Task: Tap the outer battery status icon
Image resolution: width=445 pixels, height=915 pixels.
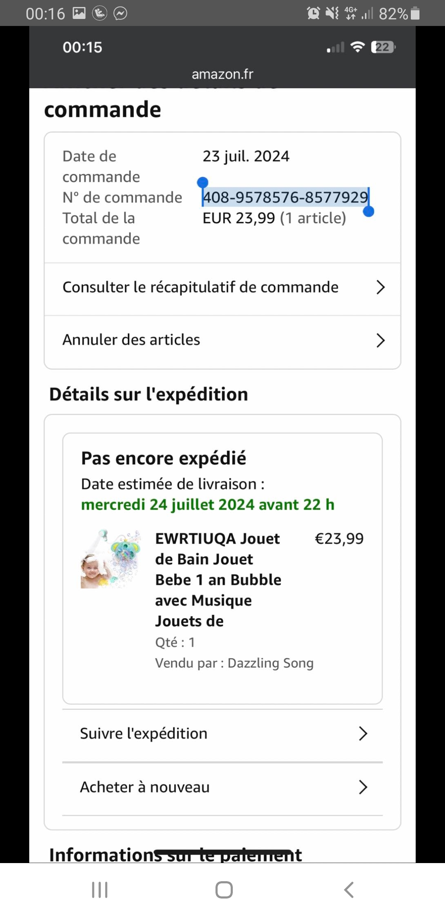Action: coord(415,14)
